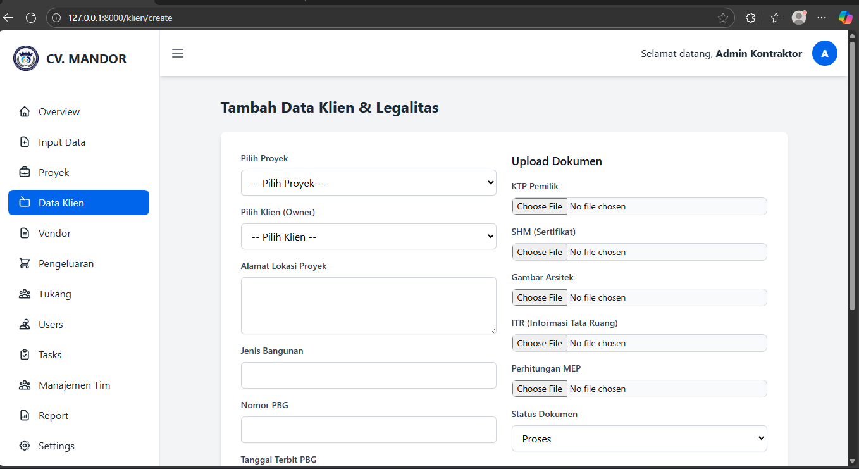
Task: Click the Alamat Lokasi Proyek text area
Action: pyautogui.click(x=368, y=305)
